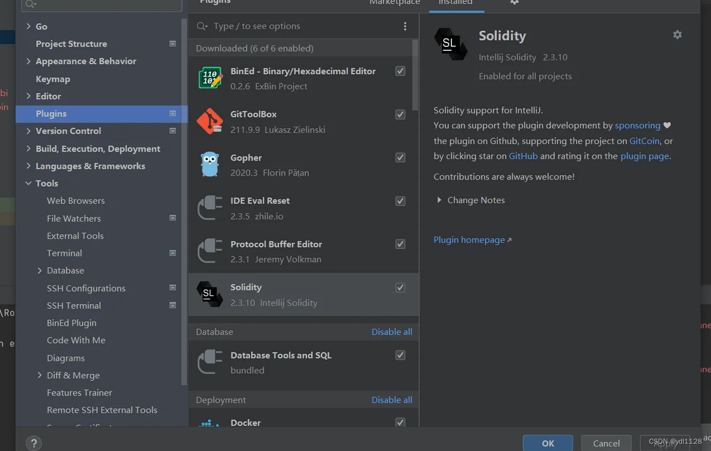Switch to the Marketplace tab
Viewport: 711px width, 451px height.
(x=395, y=3)
